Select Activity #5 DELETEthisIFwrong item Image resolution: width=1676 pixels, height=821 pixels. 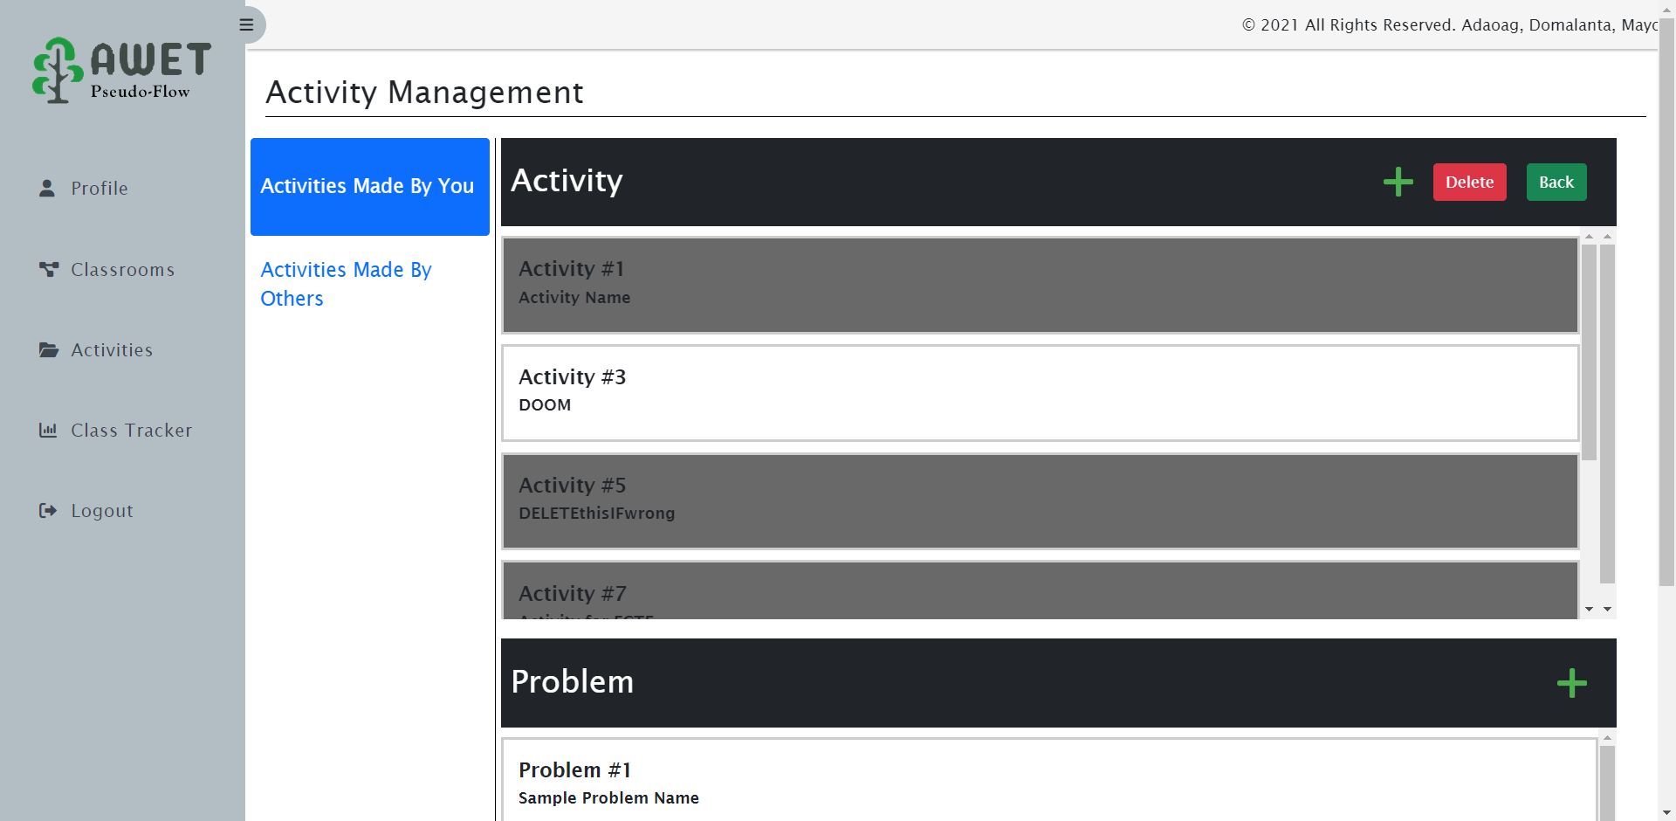tap(1040, 501)
